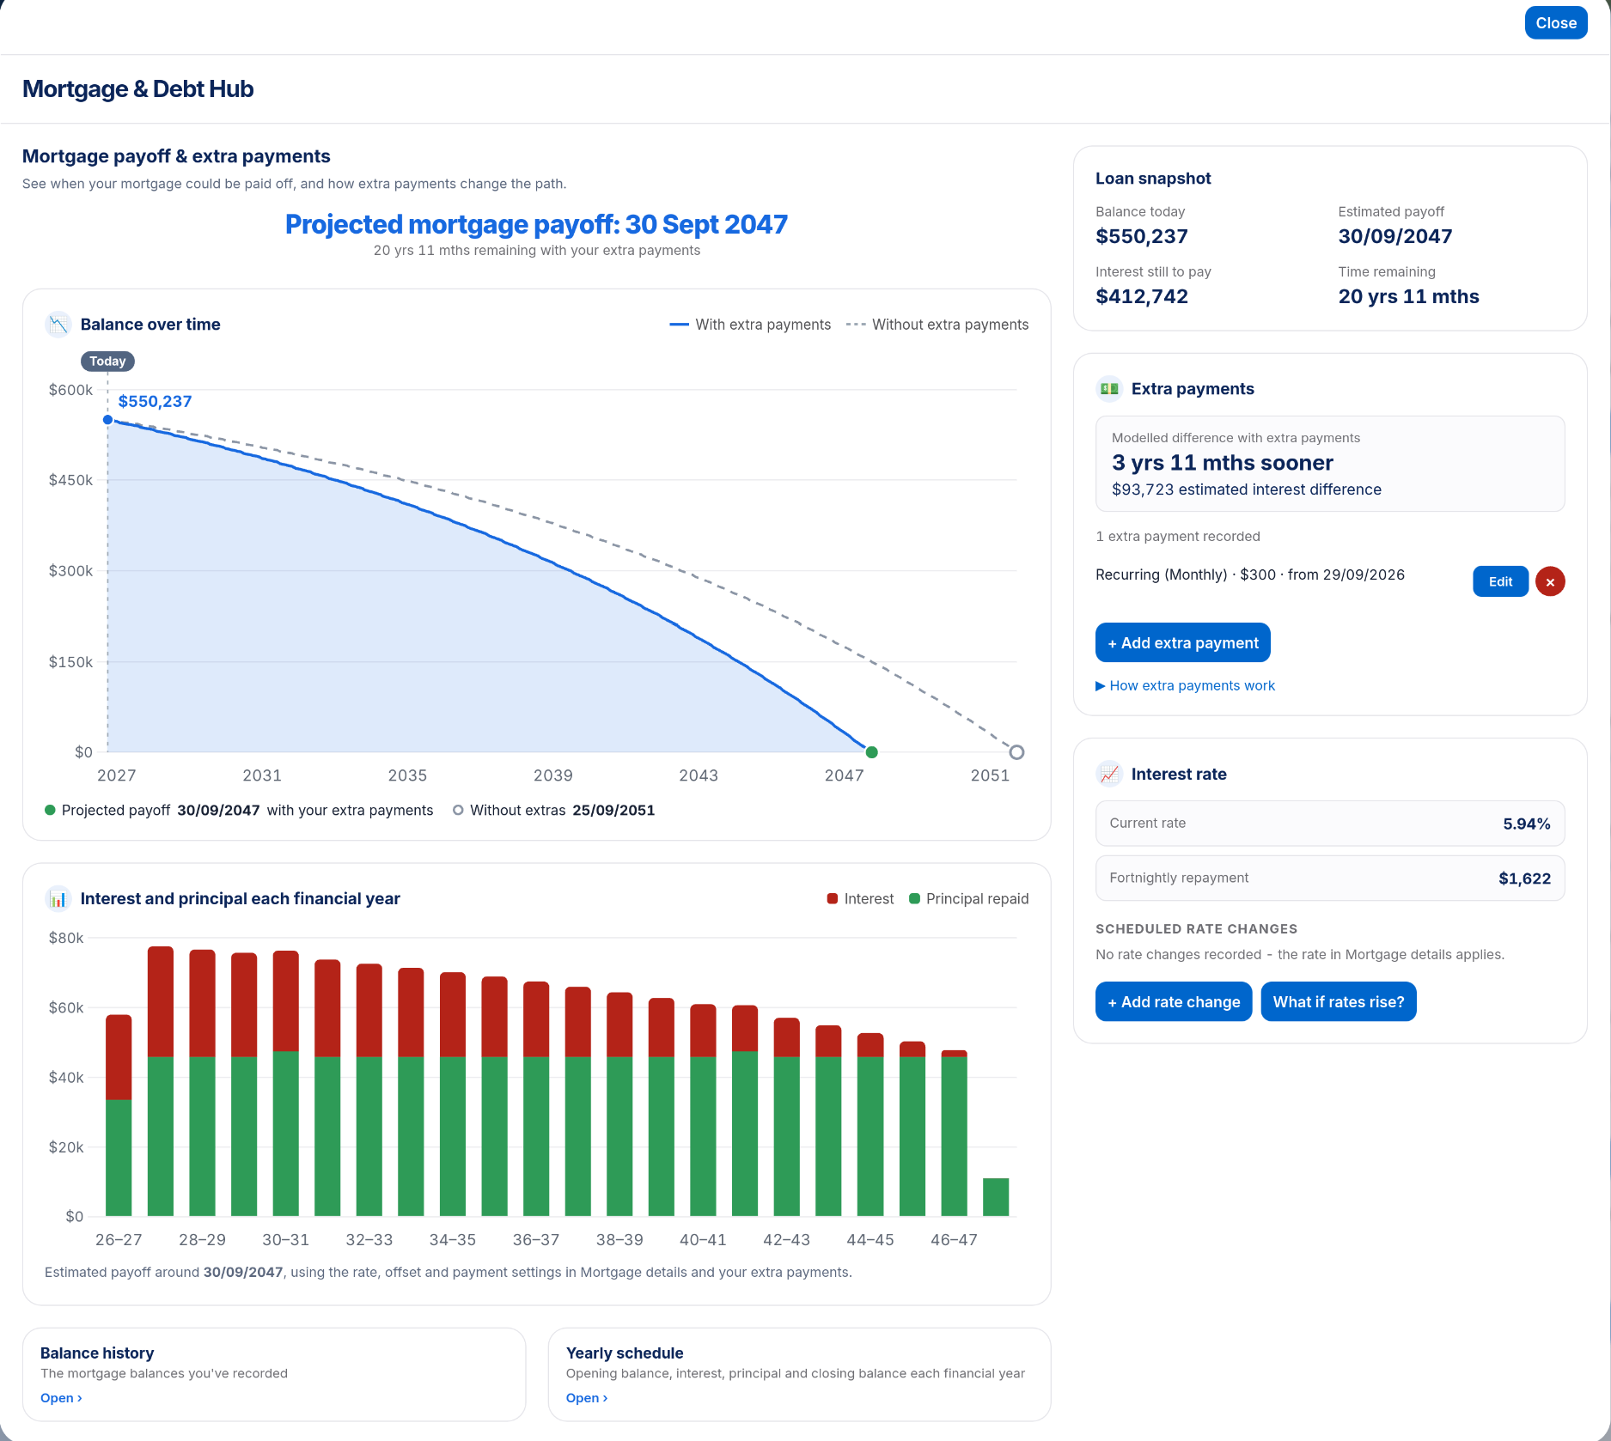The height and width of the screenshot is (1441, 1611).
Task: Expand How extra payments work
Action: coord(1185,685)
